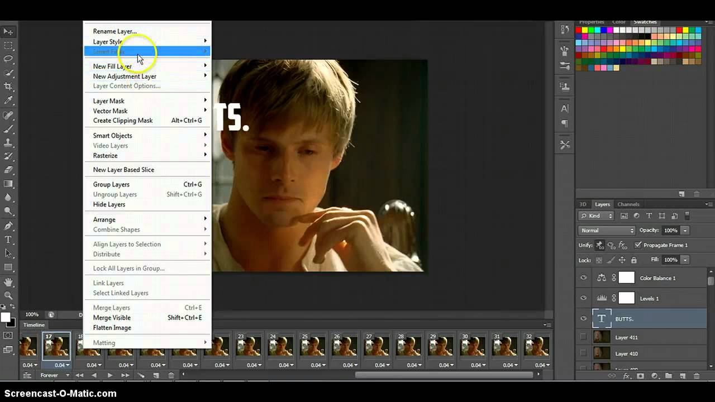Select the Eraser tool
The width and height of the screenshot is (715, 402).
coord(8,170)
